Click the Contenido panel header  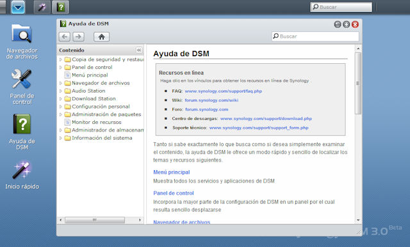(x=100, y=50)
